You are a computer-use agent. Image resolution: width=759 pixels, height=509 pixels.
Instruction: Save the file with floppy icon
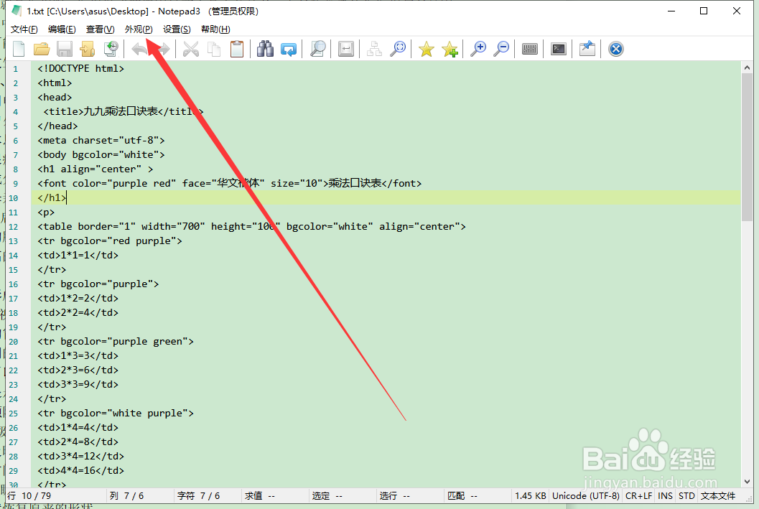pos(65,49)
